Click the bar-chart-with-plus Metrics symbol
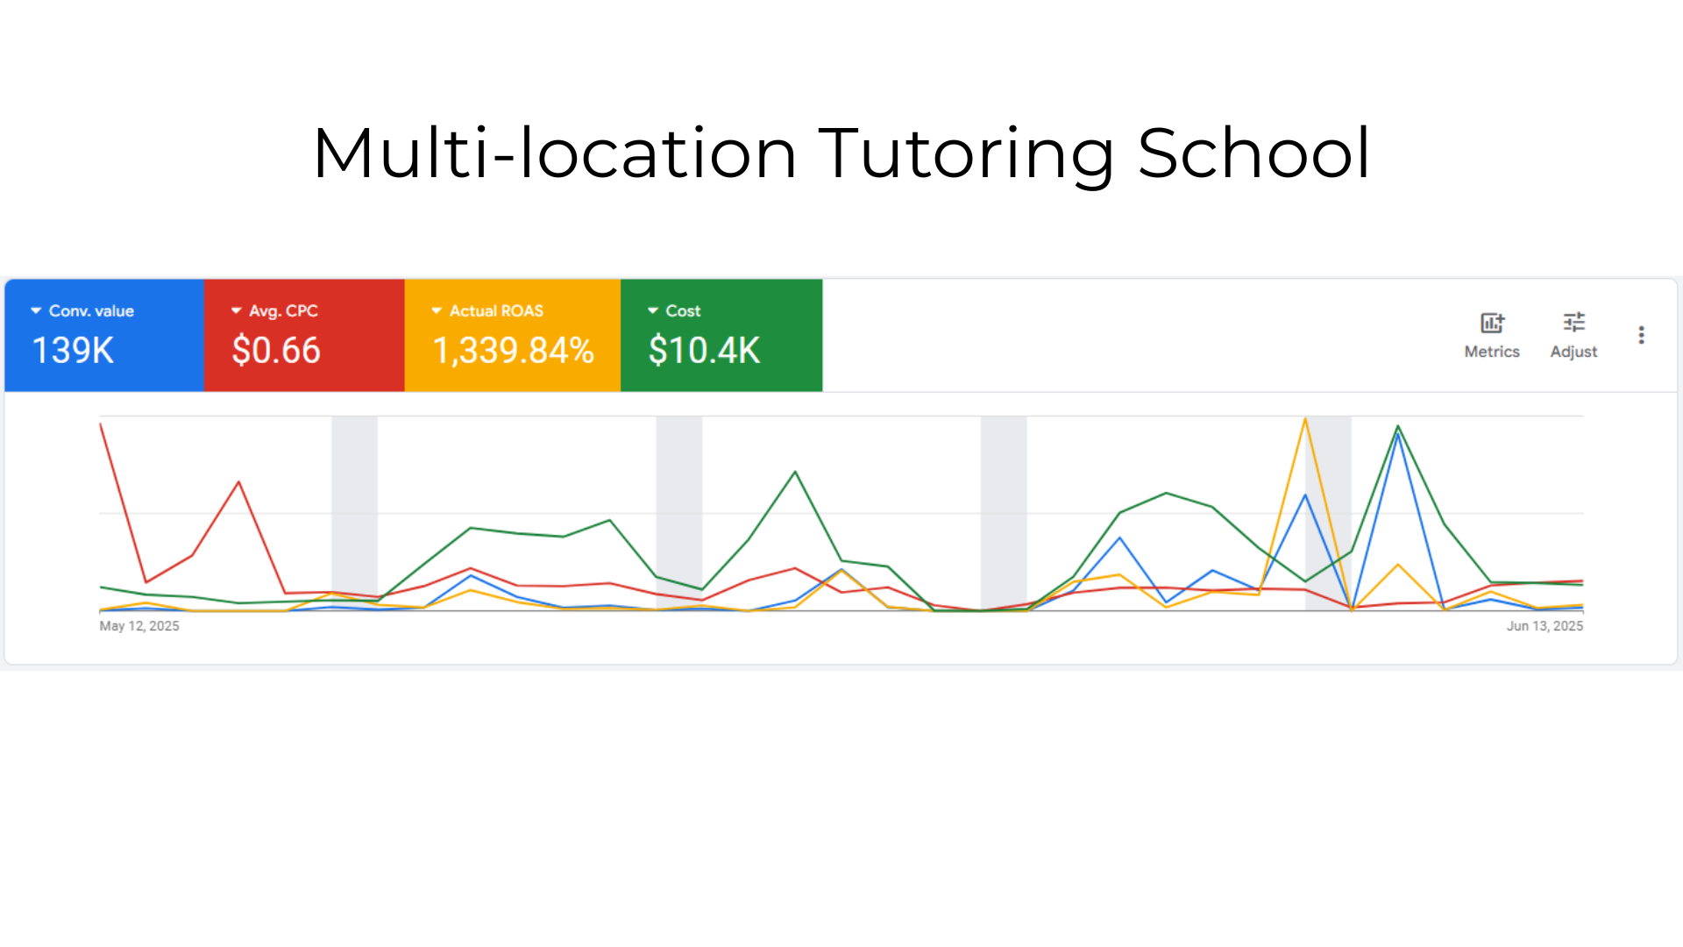 tap(1492, 323)
